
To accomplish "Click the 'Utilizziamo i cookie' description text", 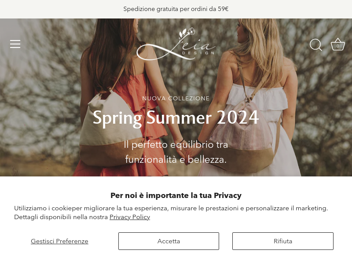I will coord(171,213).
